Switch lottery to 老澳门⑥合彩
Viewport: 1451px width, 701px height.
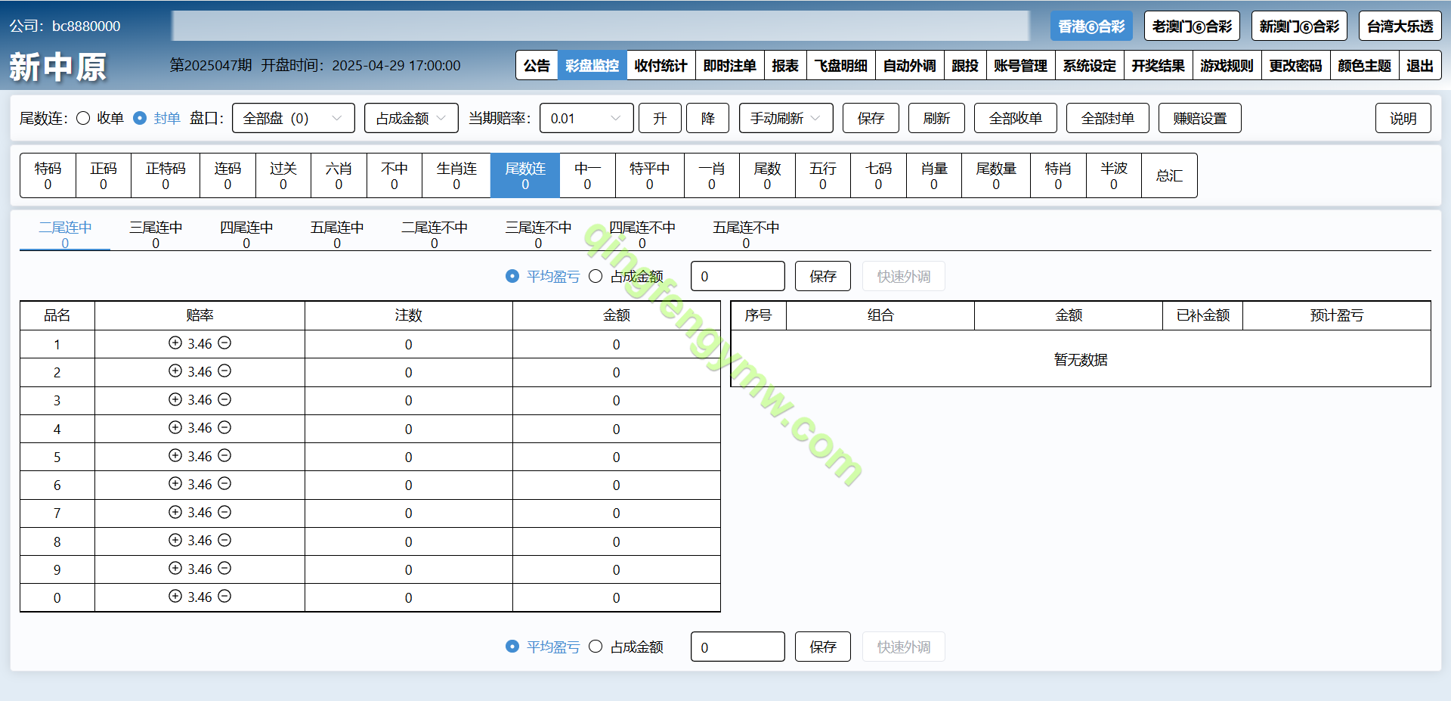(1192, 26)
